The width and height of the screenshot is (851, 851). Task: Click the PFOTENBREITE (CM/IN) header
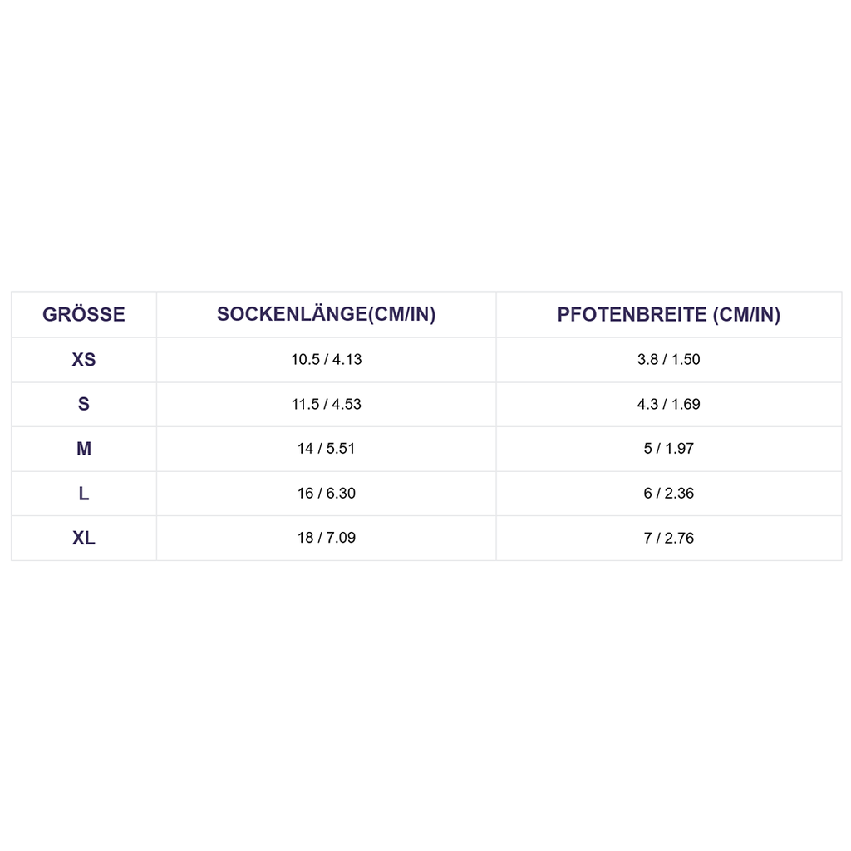(669, 315)
